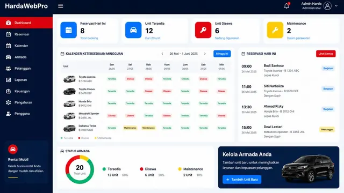Click the Total booking link

click(89, 38)
